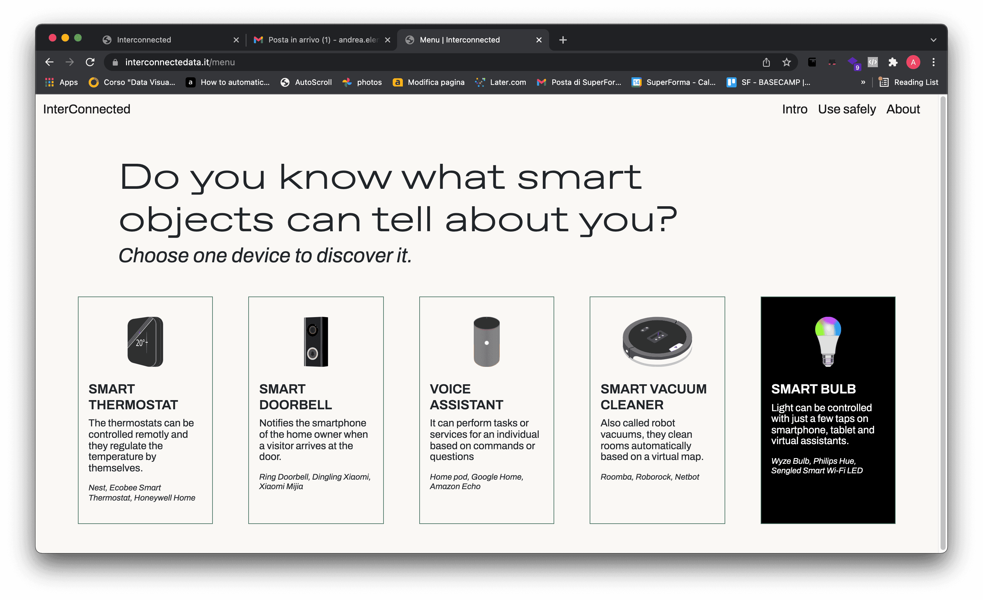Open the Apps bookmark grid
The image size is (983, 600).
click(61, 82)
